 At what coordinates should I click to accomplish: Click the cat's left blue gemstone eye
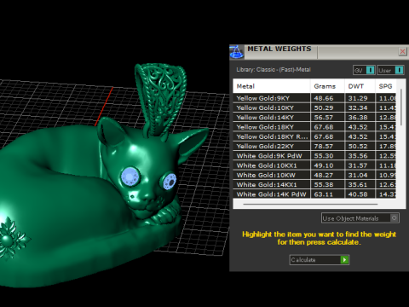130,177
